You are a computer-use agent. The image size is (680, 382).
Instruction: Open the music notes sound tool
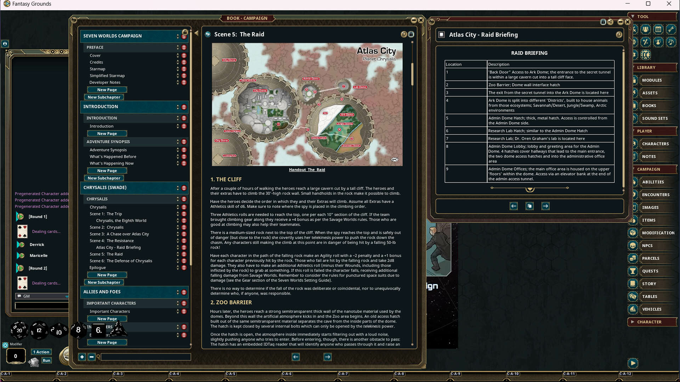671,42
